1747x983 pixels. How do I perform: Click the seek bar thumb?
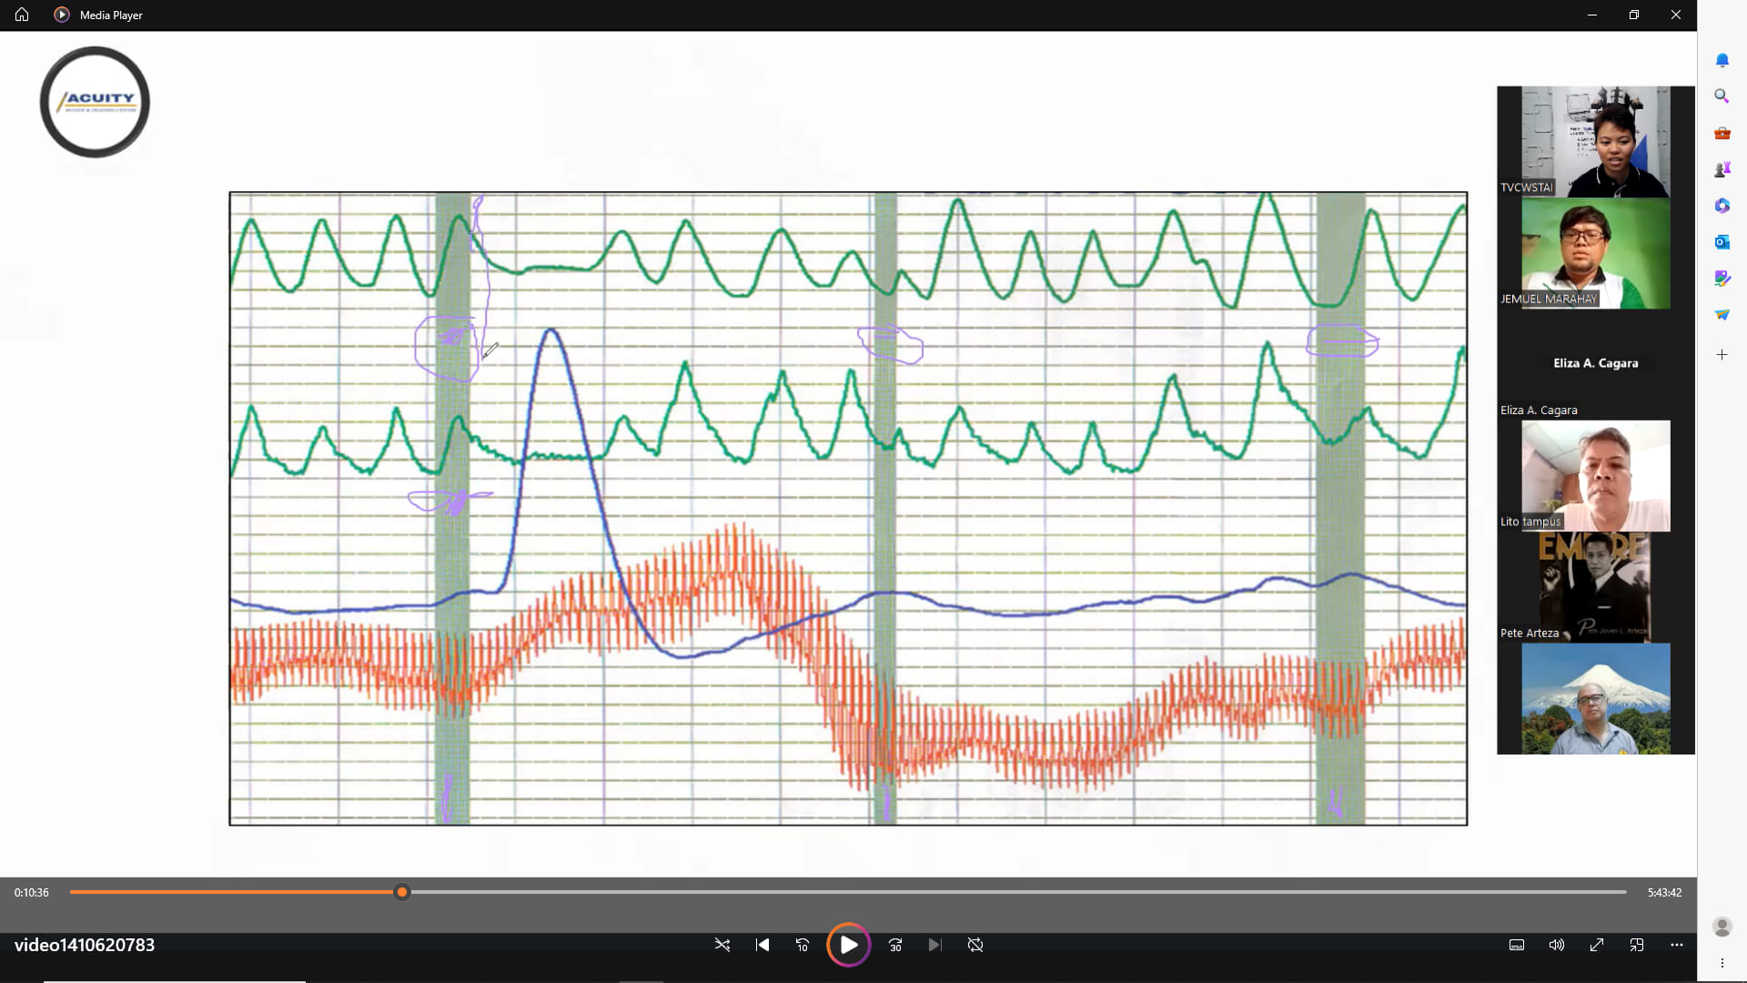[402, 892]
